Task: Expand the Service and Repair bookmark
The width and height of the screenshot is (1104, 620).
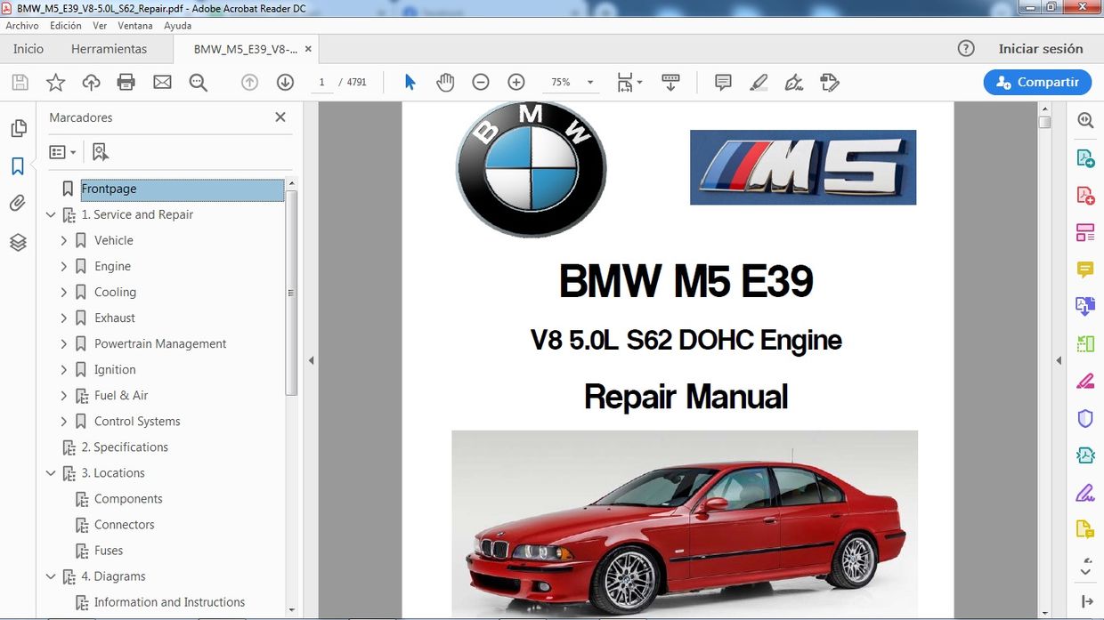Action: [x=51, y=214]
